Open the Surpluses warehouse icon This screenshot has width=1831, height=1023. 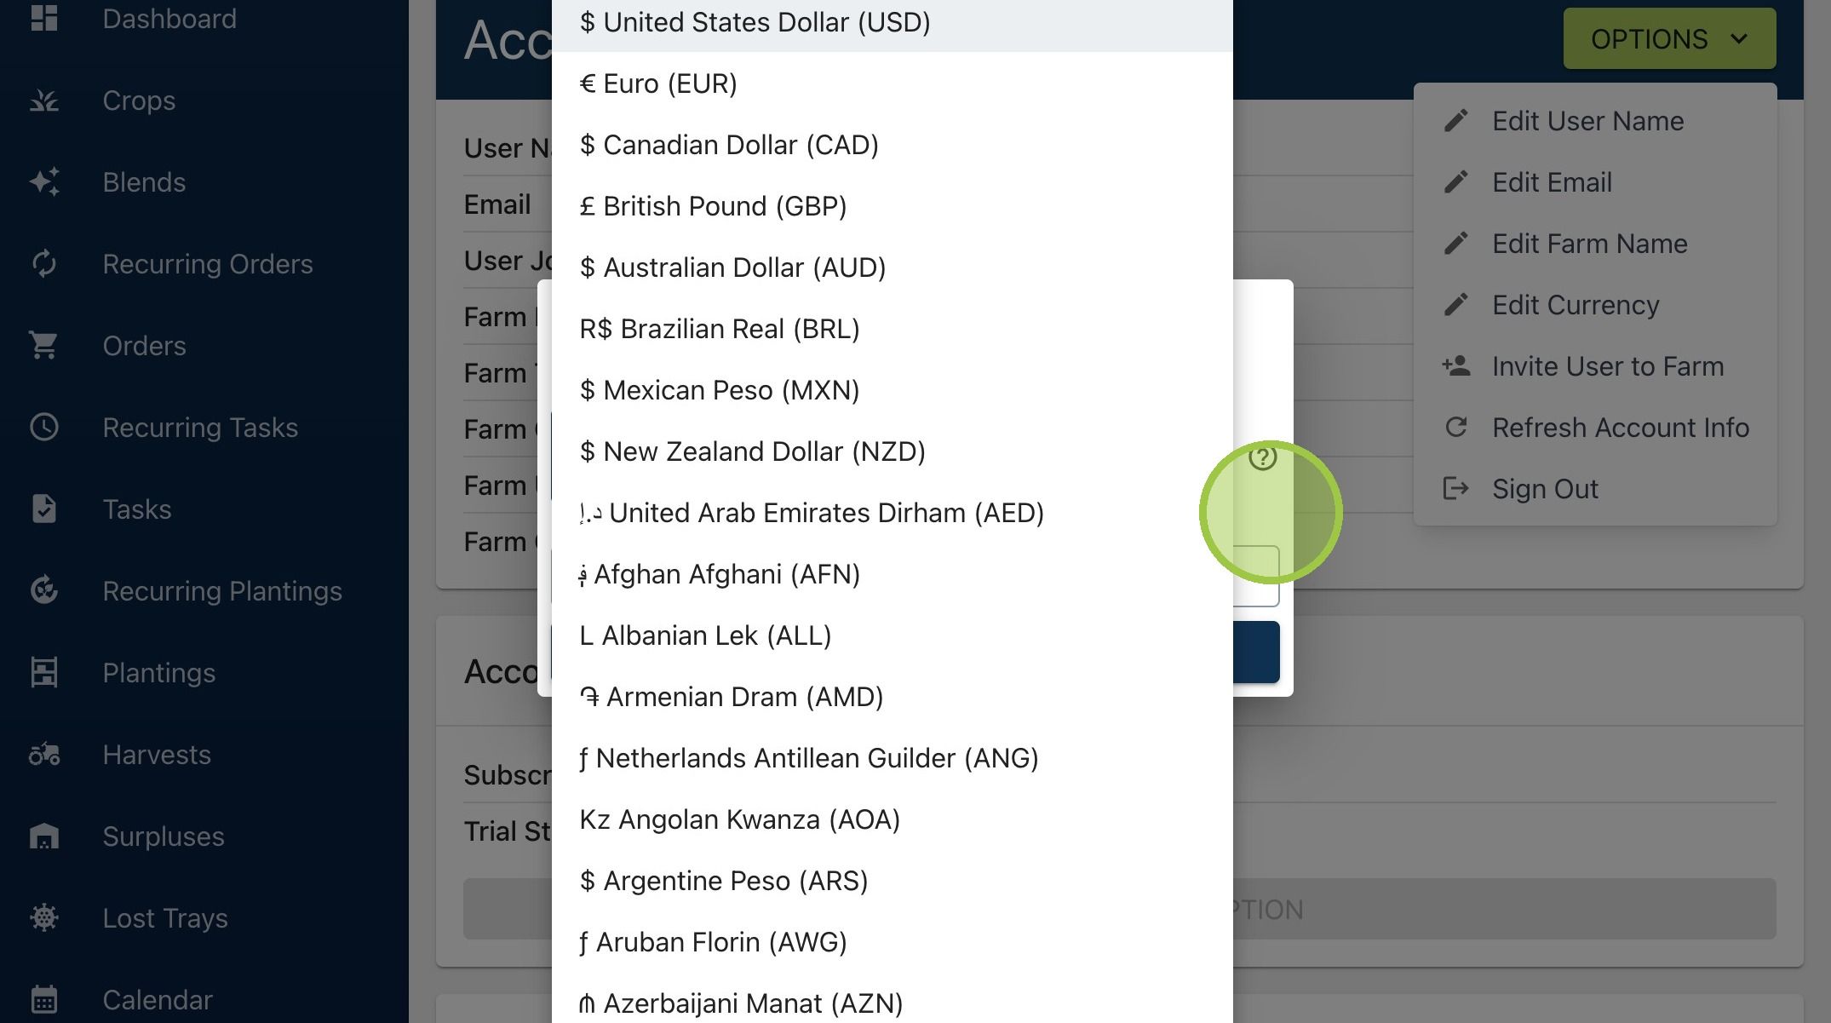pyautogui.click(x=44, y=836)
